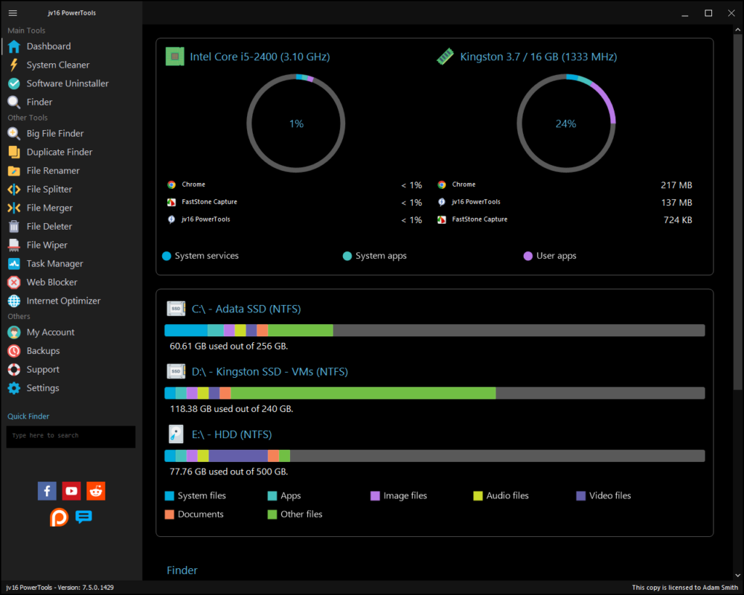744x595 pixels.
Task: Focus the Quick Finder search field
Action: point(70,437)
